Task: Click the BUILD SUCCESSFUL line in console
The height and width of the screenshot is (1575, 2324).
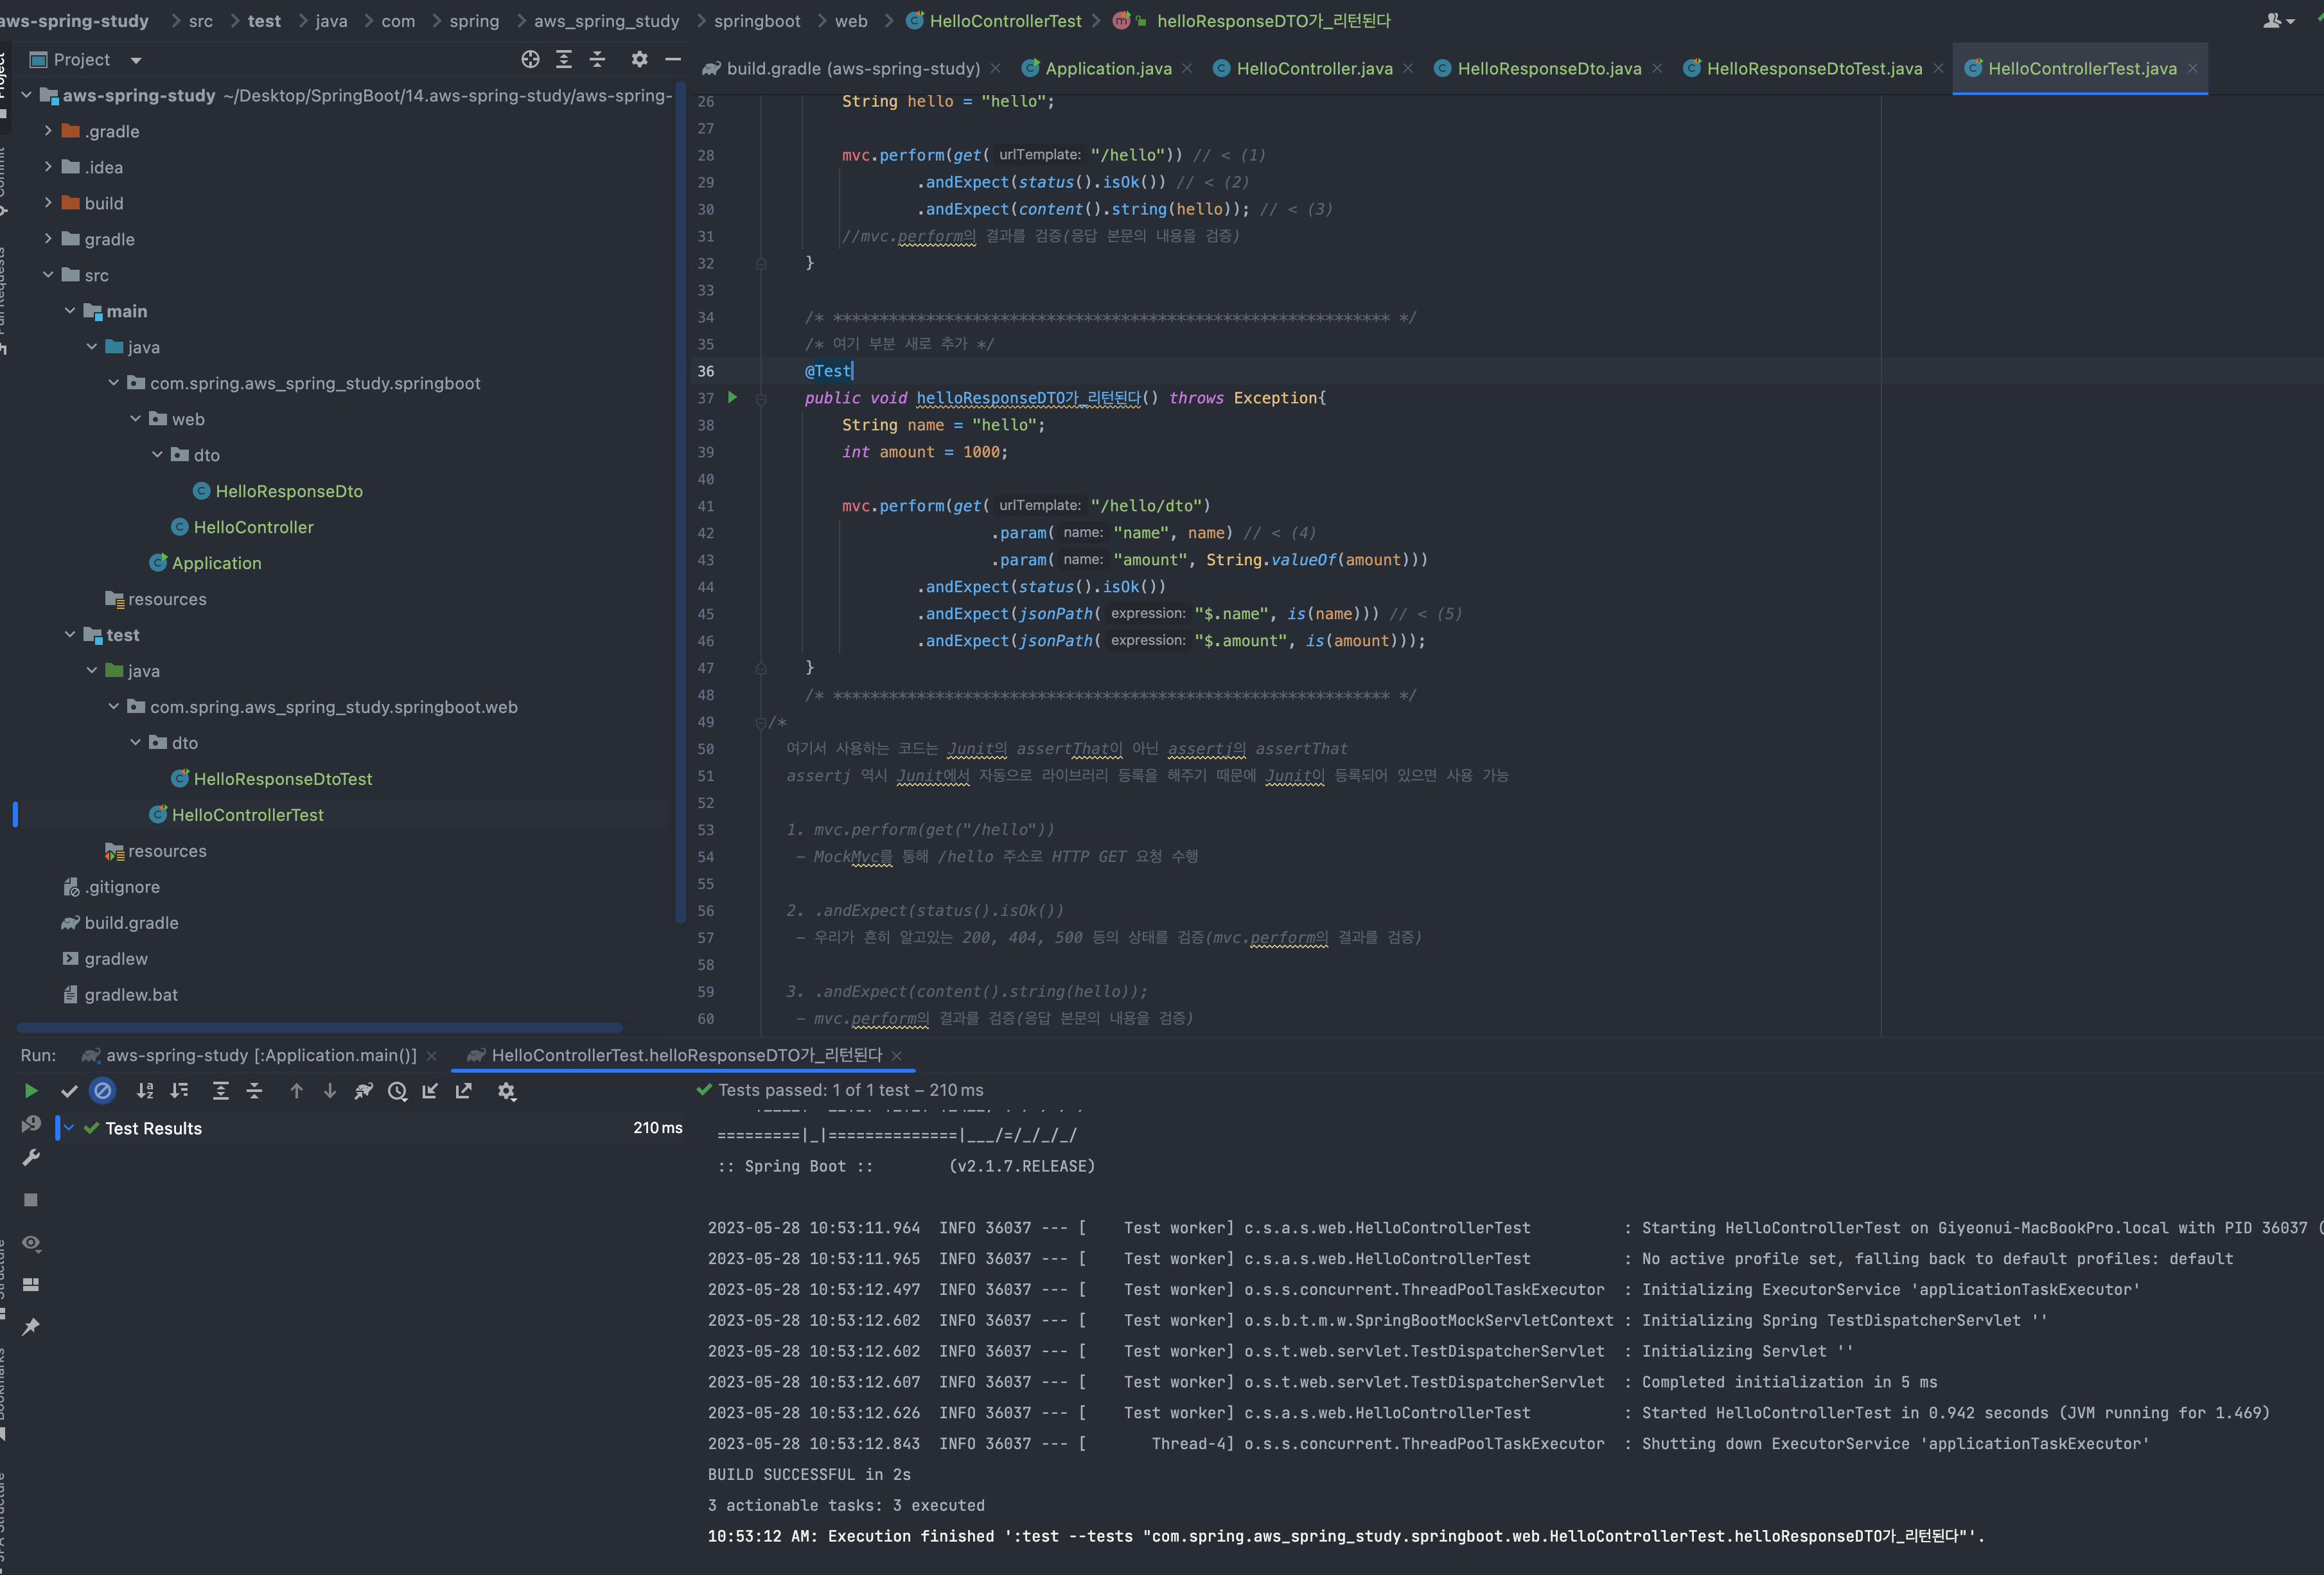Action: [809, 1474]
